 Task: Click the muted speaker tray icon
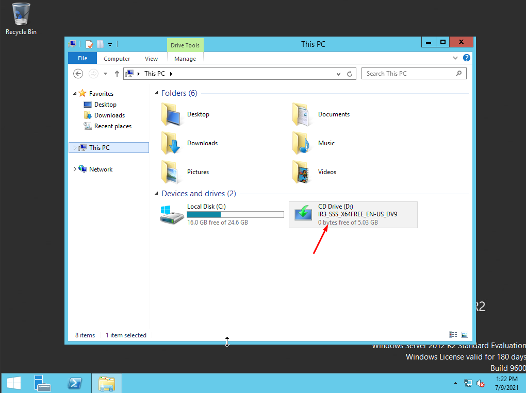click(x=481, y=383)
